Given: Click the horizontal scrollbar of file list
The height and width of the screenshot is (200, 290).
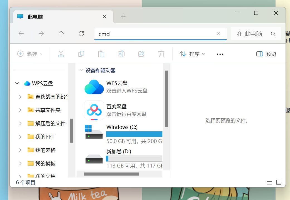Looking at the screenshot, I should pos(111,174).
